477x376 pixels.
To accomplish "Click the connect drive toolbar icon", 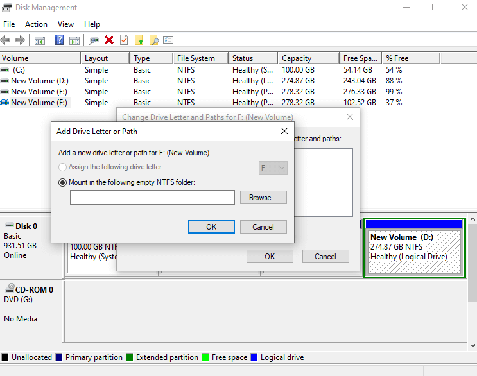I will pos(94,40).
